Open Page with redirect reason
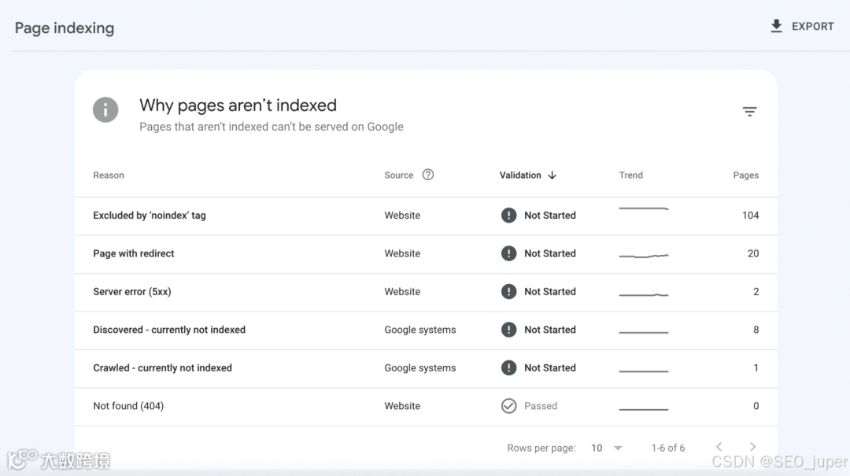850x476 pixels. click(134, 253)
